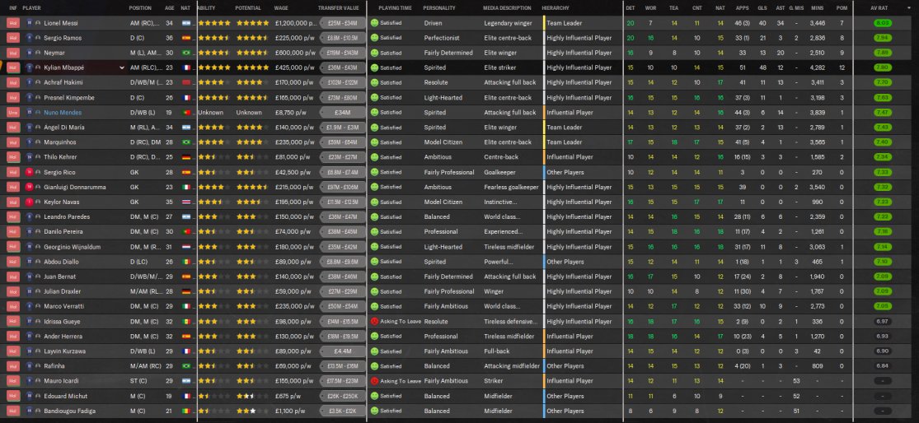Click the Spain flag in Sergio Ramos' row
The width and height of the screenshot is (919, 423).
tap(185, 38)
